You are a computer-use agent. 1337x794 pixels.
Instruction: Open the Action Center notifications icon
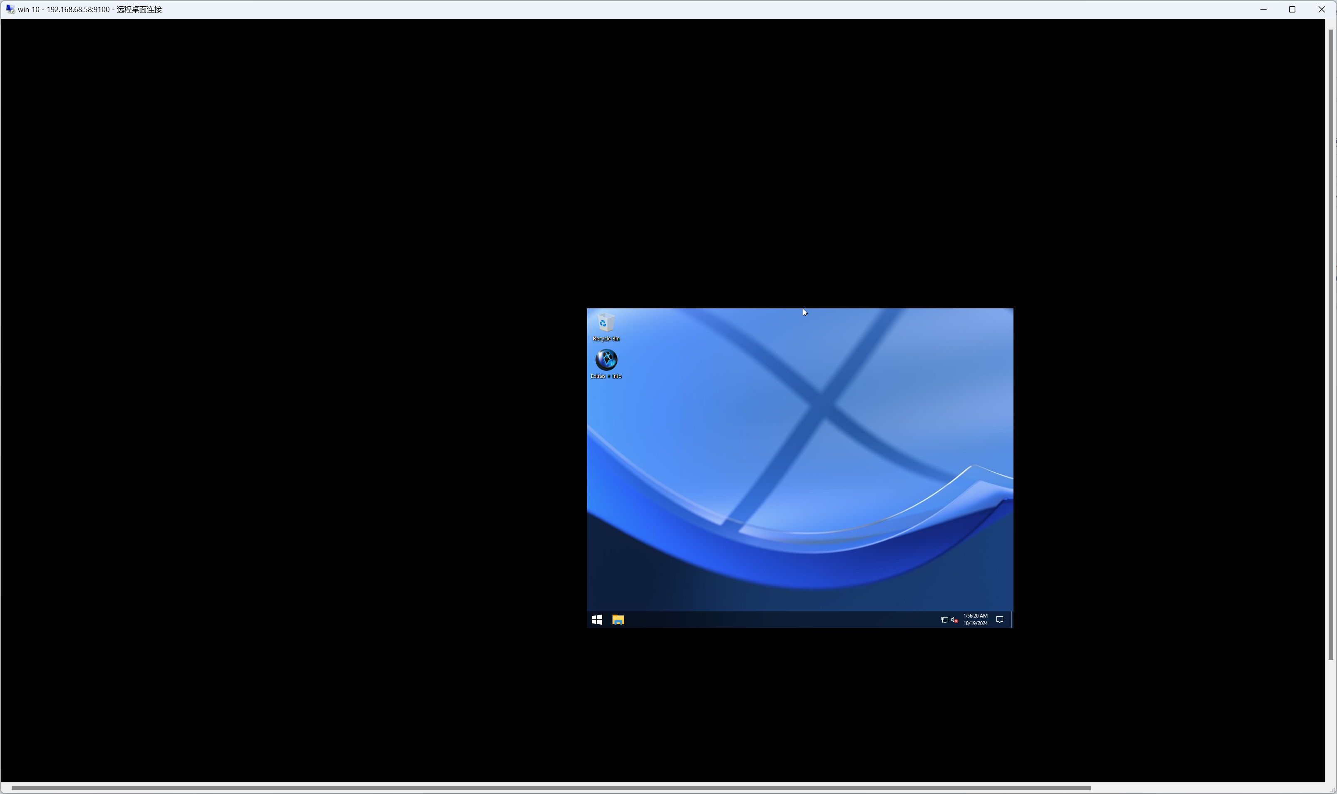point(999,620)
